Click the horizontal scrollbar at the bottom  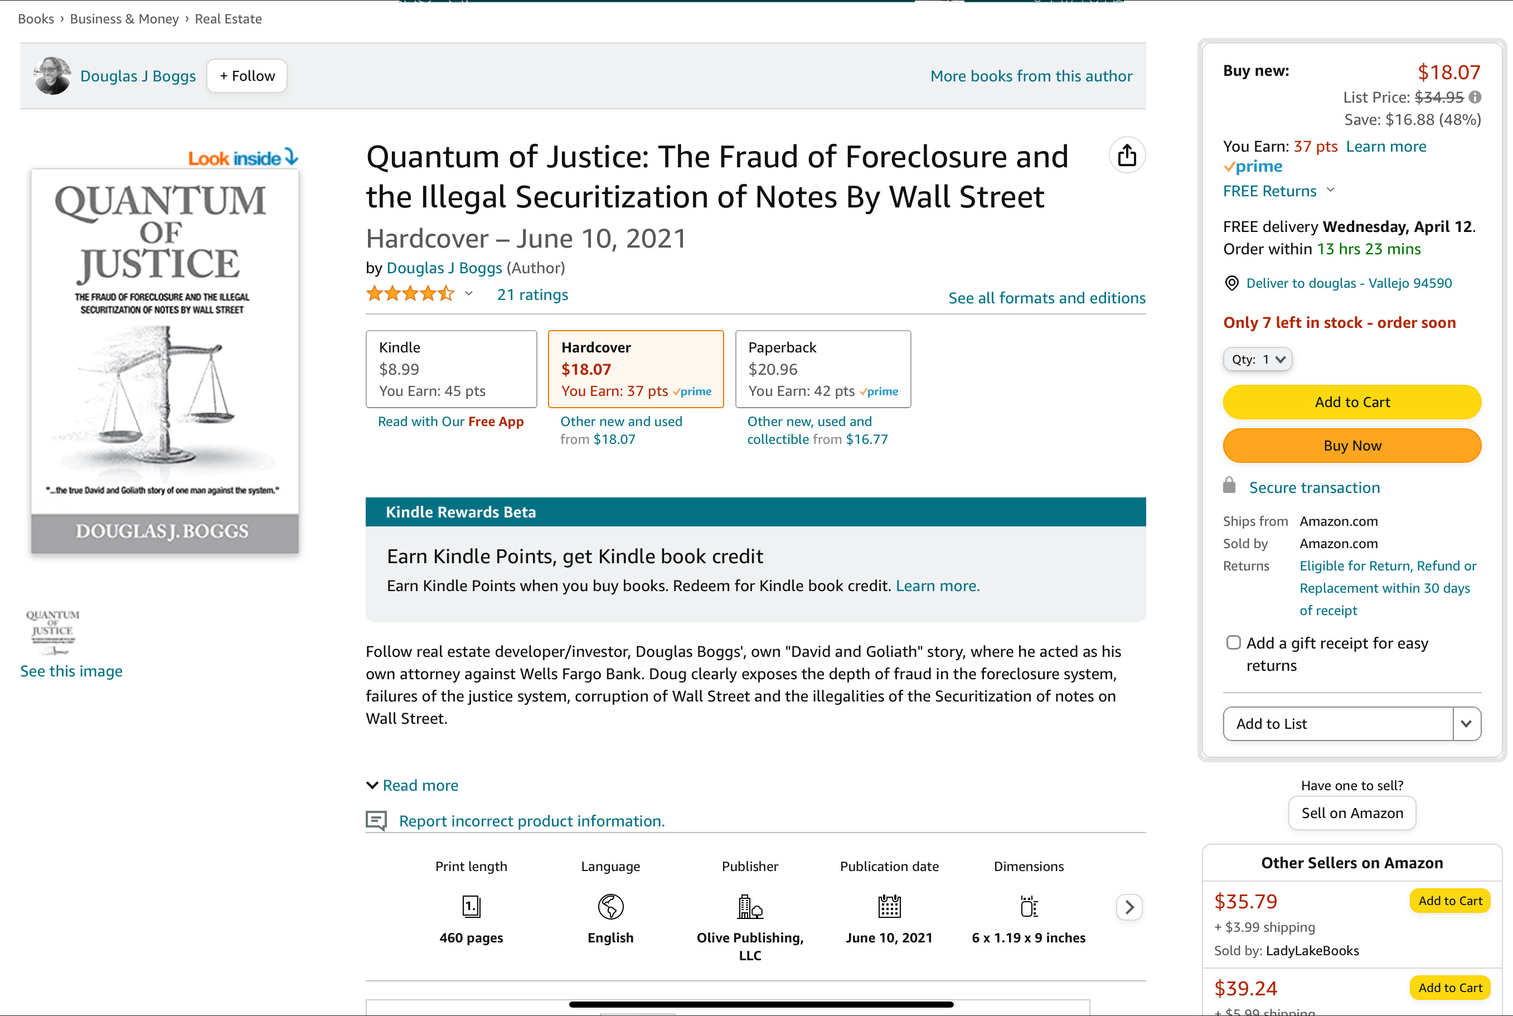(x=761, y=1004)
